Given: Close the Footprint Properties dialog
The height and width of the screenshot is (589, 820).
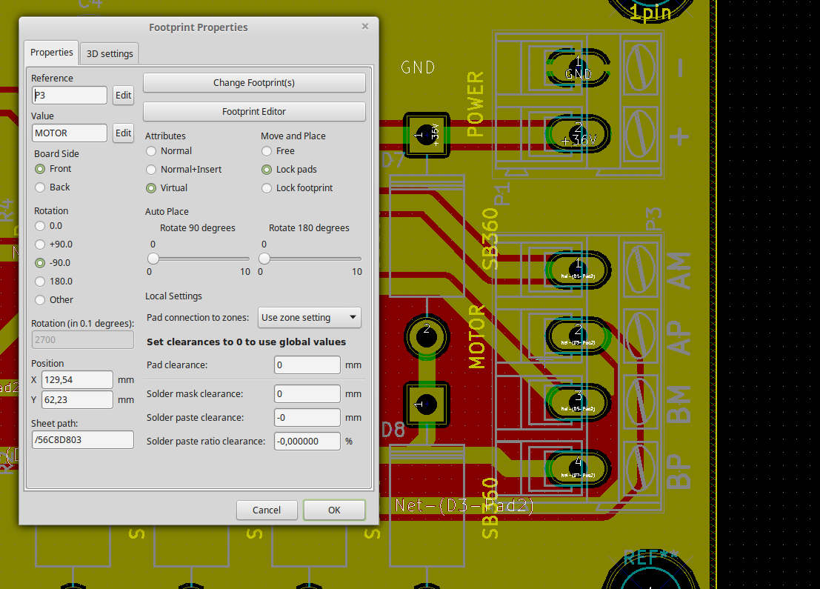Looking at the screenshot, I should pos(365,26).
